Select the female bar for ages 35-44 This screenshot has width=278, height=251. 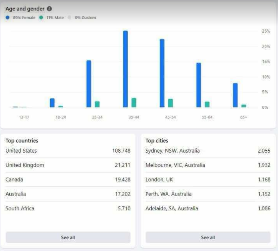(x=125, y=69)
